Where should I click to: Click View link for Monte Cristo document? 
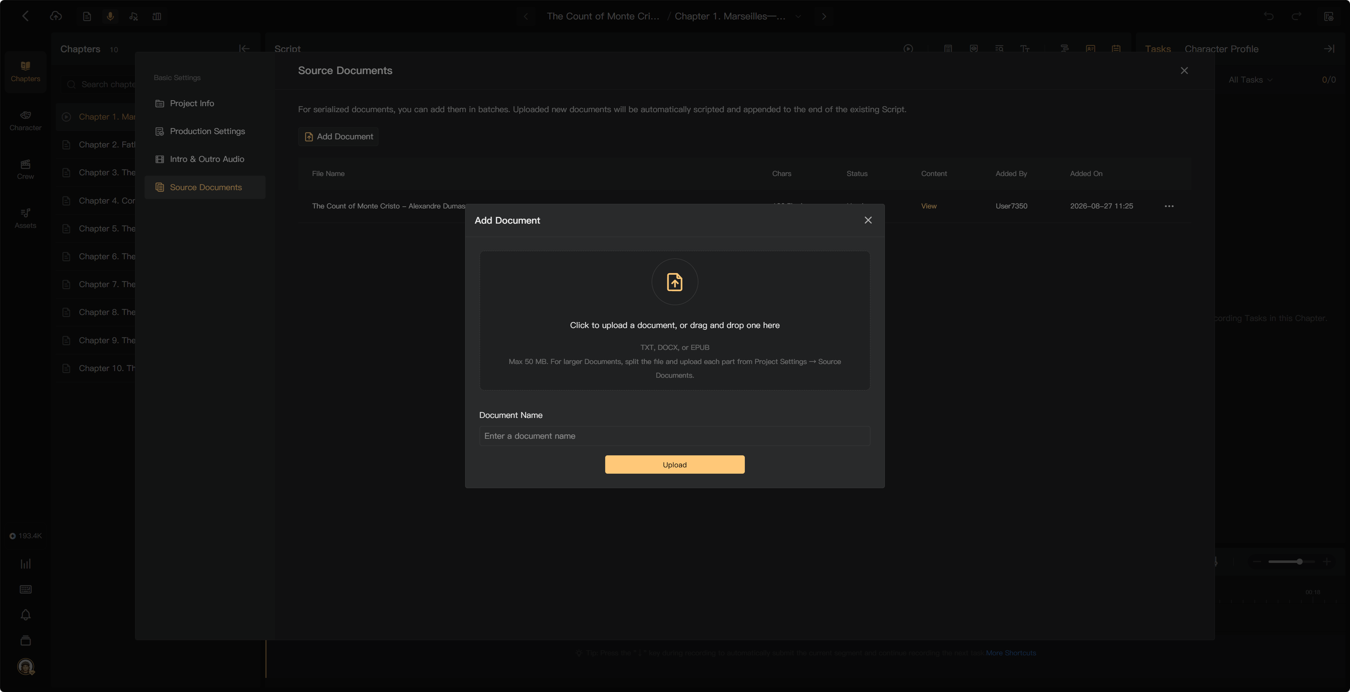point(929,206)
